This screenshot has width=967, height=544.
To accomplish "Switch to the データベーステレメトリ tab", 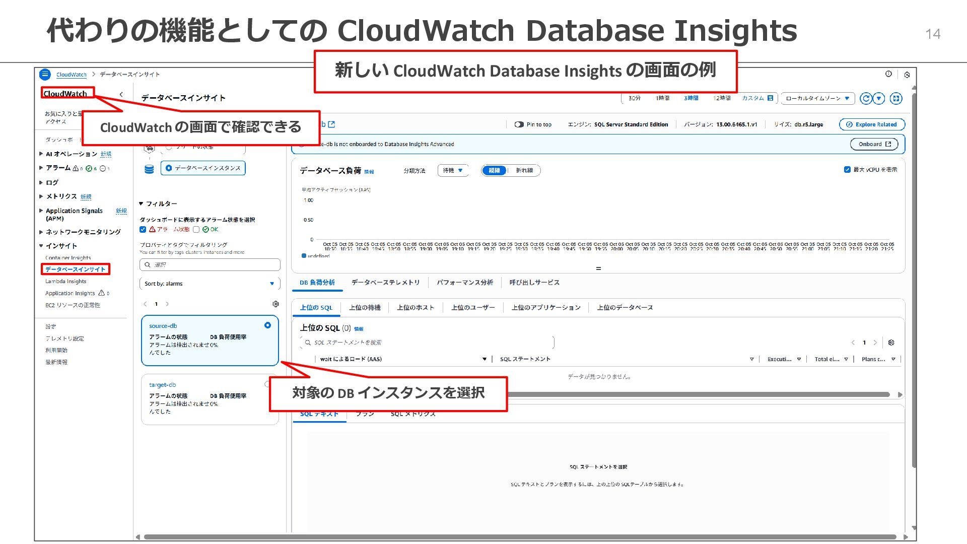I will [385, 283].
